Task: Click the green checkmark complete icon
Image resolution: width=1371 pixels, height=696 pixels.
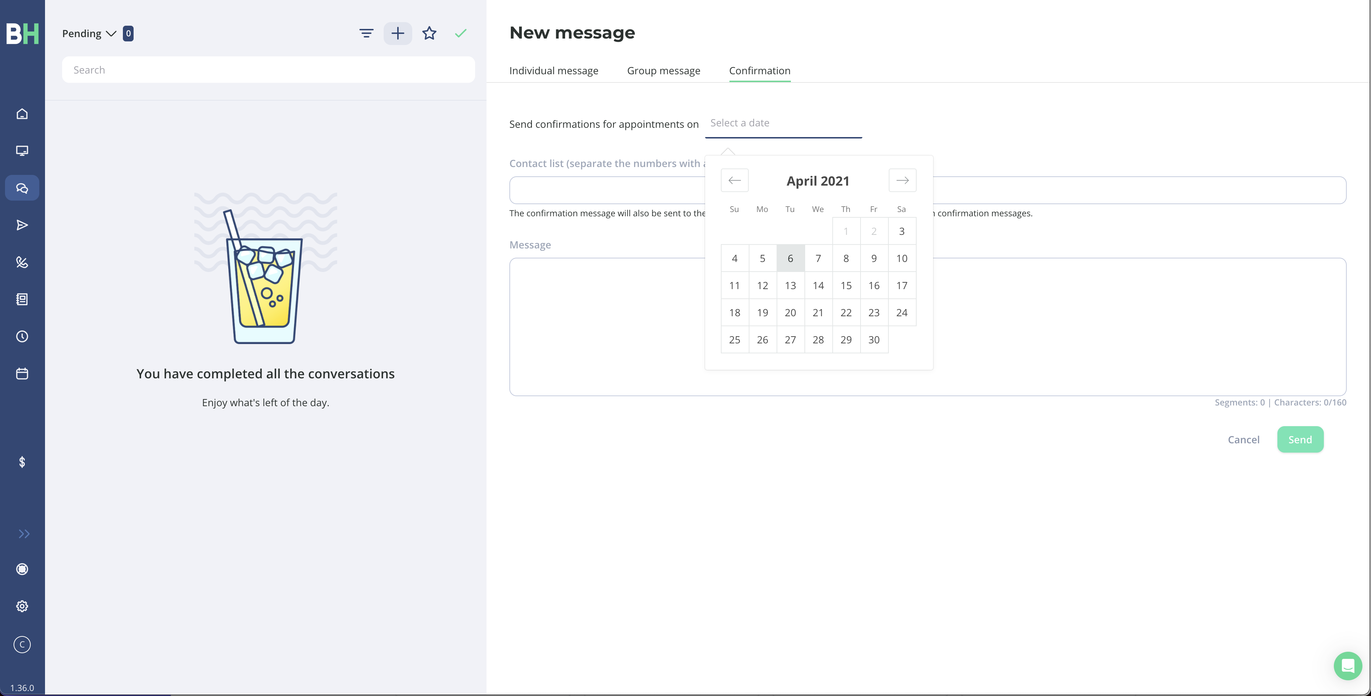Action: (461, 34)
